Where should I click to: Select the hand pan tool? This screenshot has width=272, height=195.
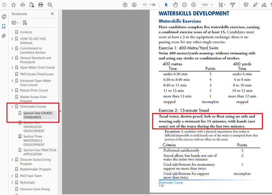point(175,5)
